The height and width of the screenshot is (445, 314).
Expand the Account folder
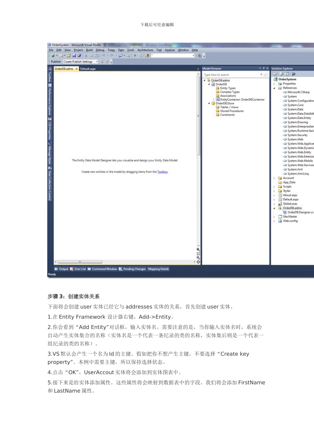pos(274,178)
